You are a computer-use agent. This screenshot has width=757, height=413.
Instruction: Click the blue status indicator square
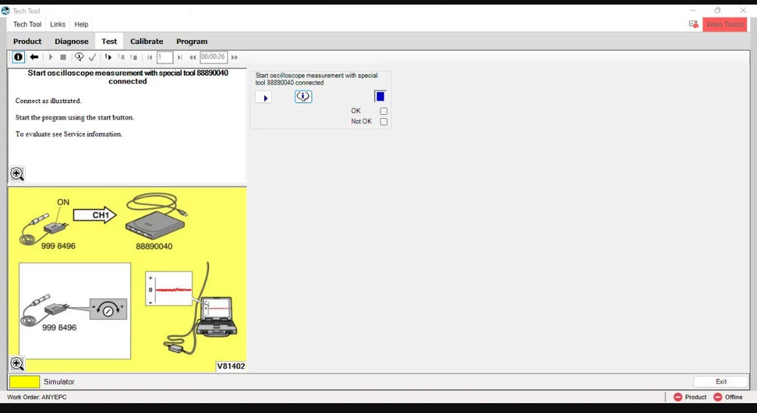[x=380, y=96]
